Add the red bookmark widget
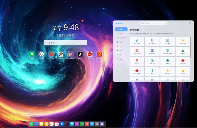The width and height of the screenshot is (197, 128). (137, 62)
